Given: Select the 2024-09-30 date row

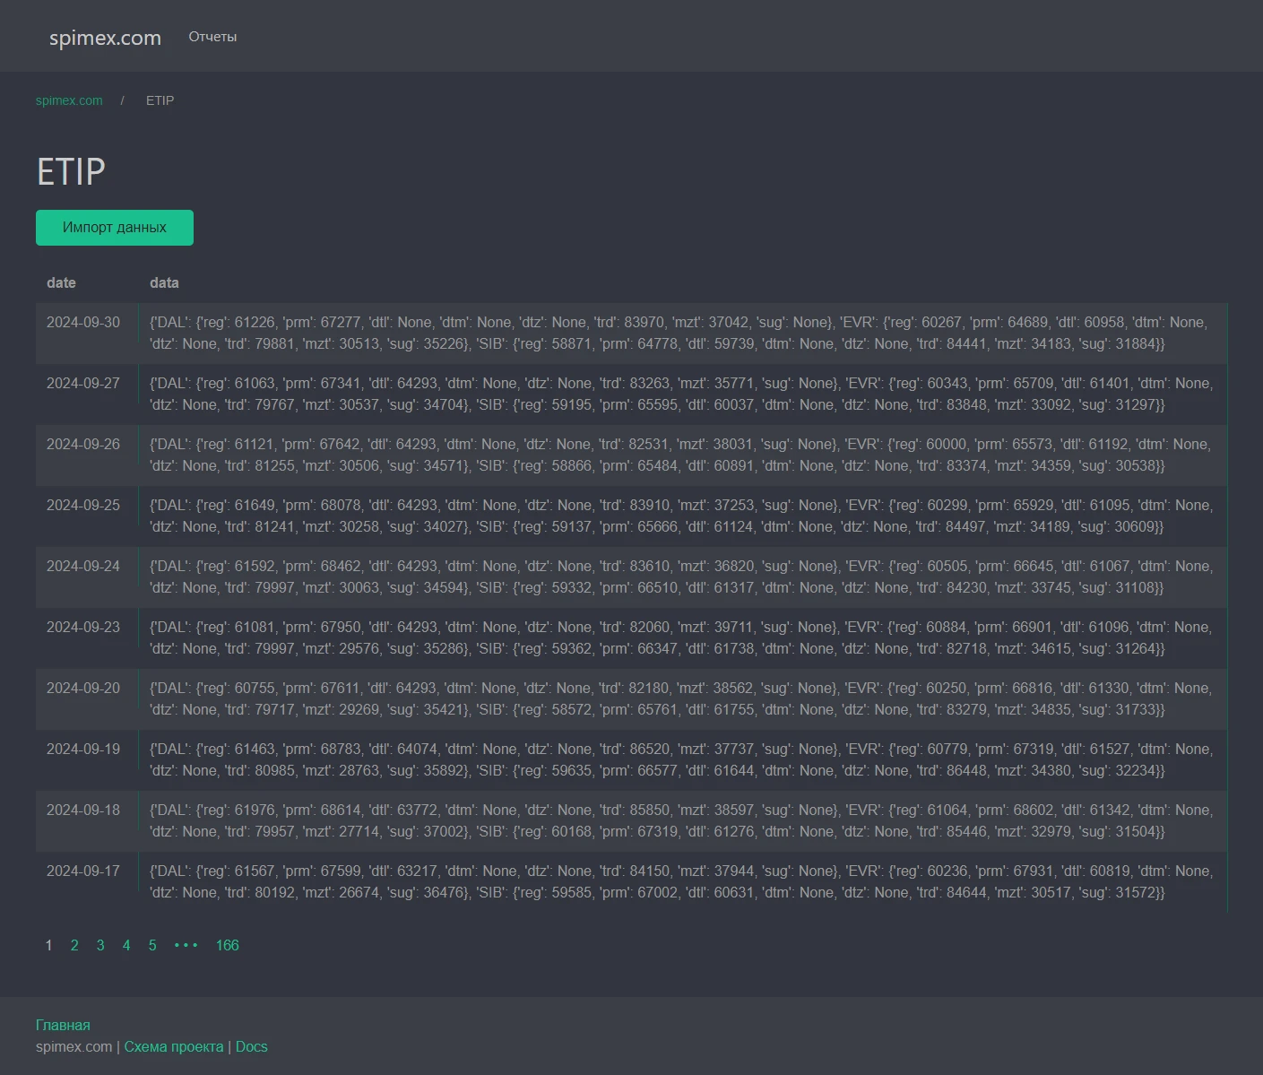Looking at the screenshot, I should click(83, 322).
